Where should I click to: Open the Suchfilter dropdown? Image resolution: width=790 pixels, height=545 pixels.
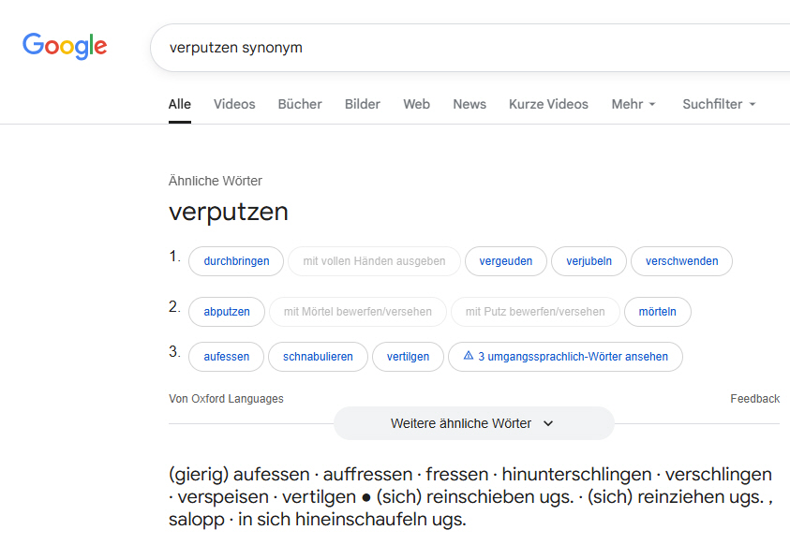(719, 104)
